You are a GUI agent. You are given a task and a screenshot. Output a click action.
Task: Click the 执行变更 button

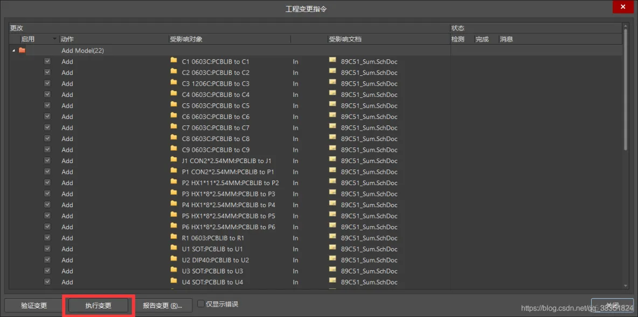(x=98, y=305)
